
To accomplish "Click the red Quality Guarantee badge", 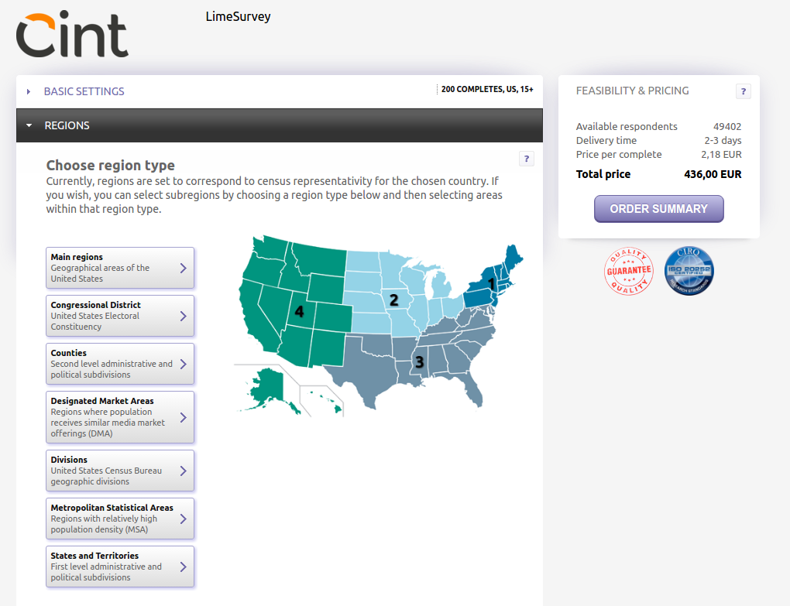I will point(628,271).
